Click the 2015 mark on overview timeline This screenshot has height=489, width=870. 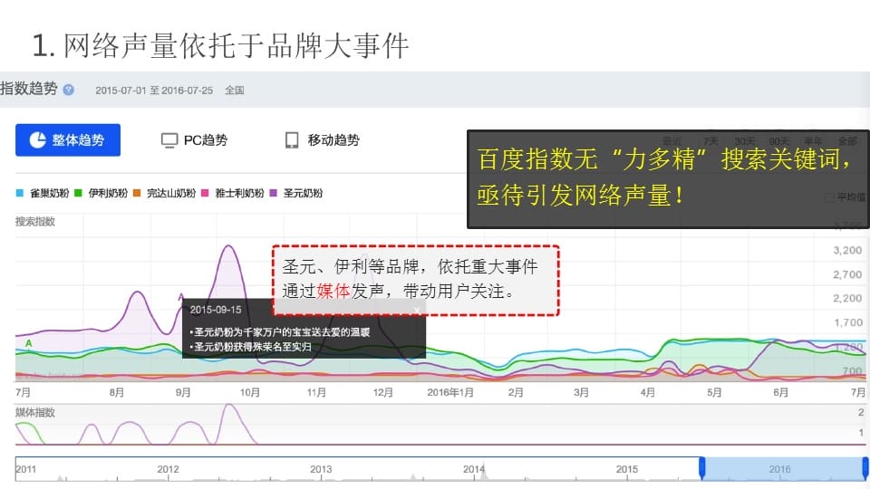point(627,469)
